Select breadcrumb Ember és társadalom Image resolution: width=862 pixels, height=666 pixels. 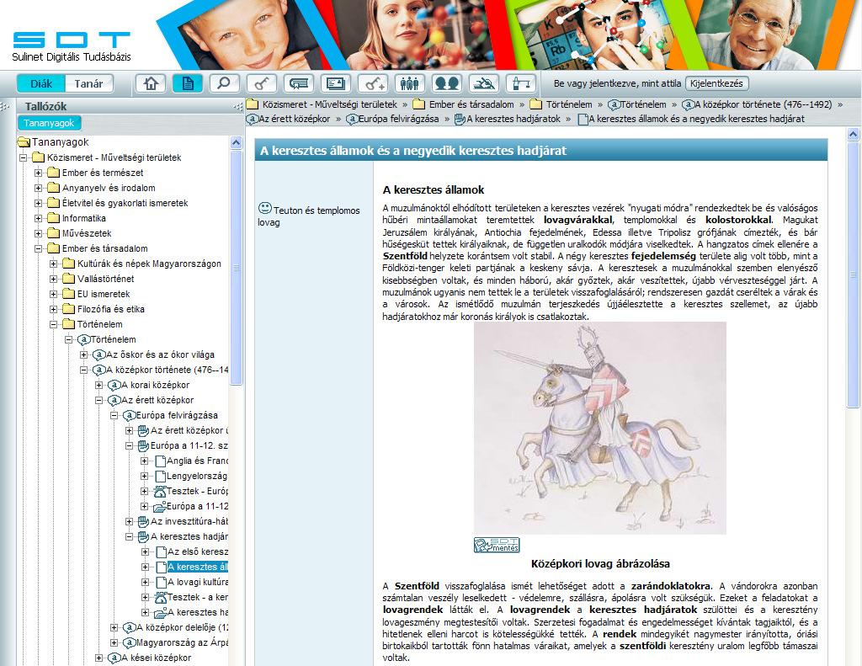pos(471,104)
